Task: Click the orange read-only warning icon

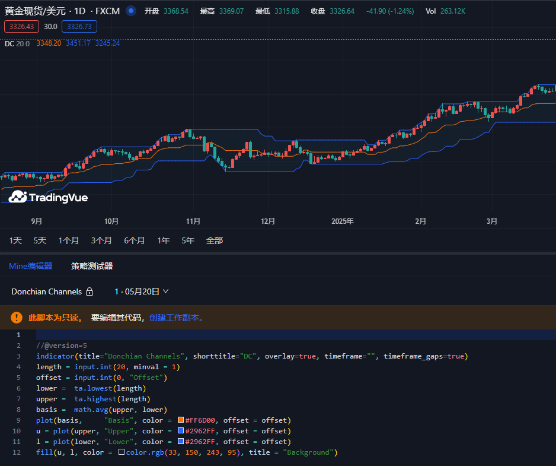Action: (x=17, y=318)
